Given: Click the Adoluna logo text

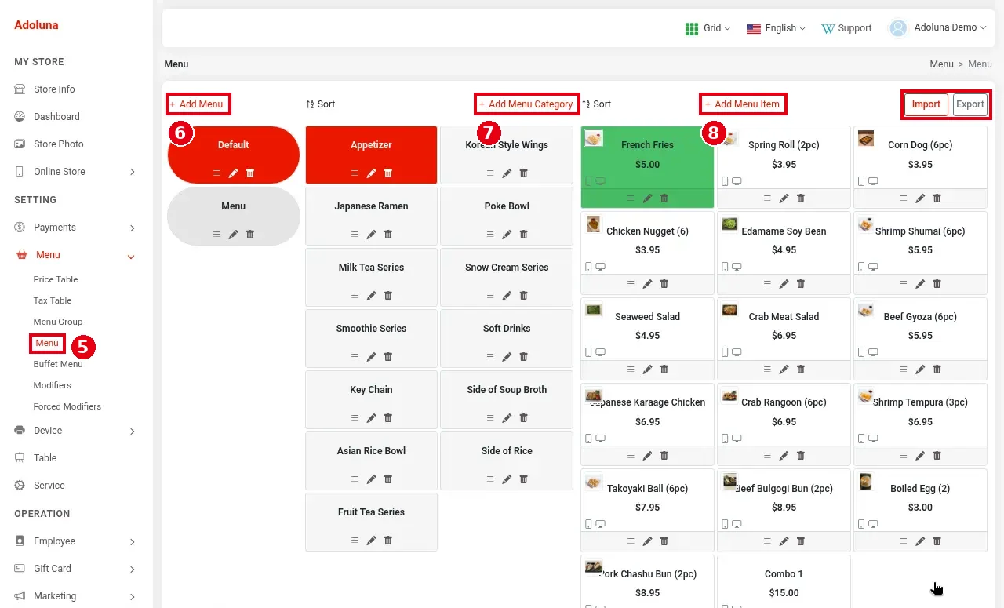Looking at the screenshot, I should click(36, 25).
